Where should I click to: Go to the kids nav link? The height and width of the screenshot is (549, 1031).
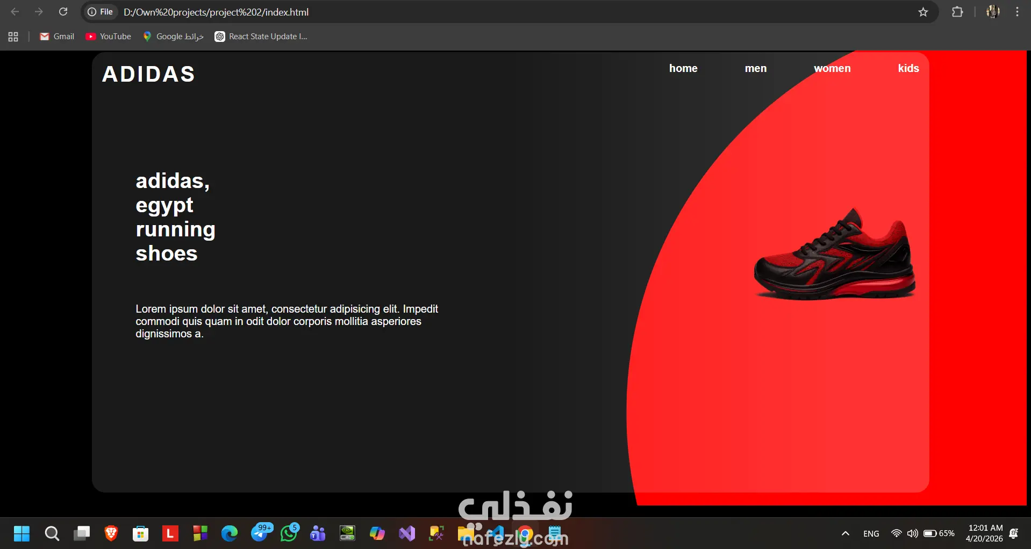click(x=908, y=68)
